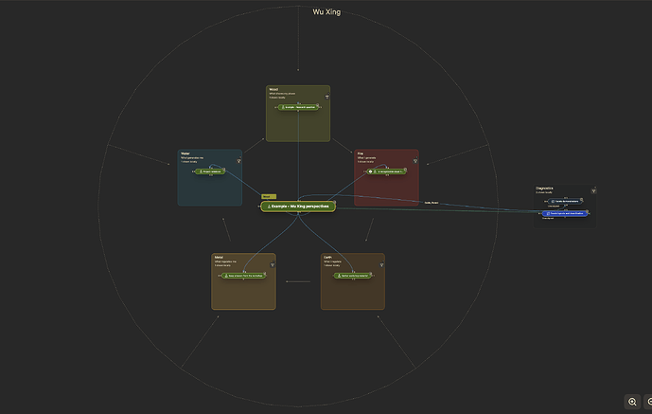The image size is (652, 414).
Task: Click the Metal group title
Action: [219, 257]
